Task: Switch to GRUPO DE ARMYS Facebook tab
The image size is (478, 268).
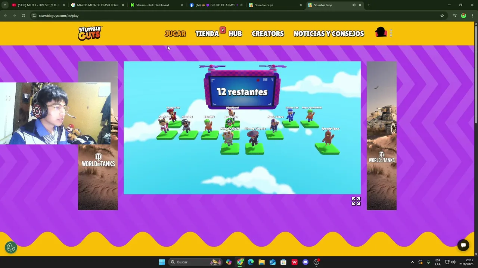Action: point(215,5)
